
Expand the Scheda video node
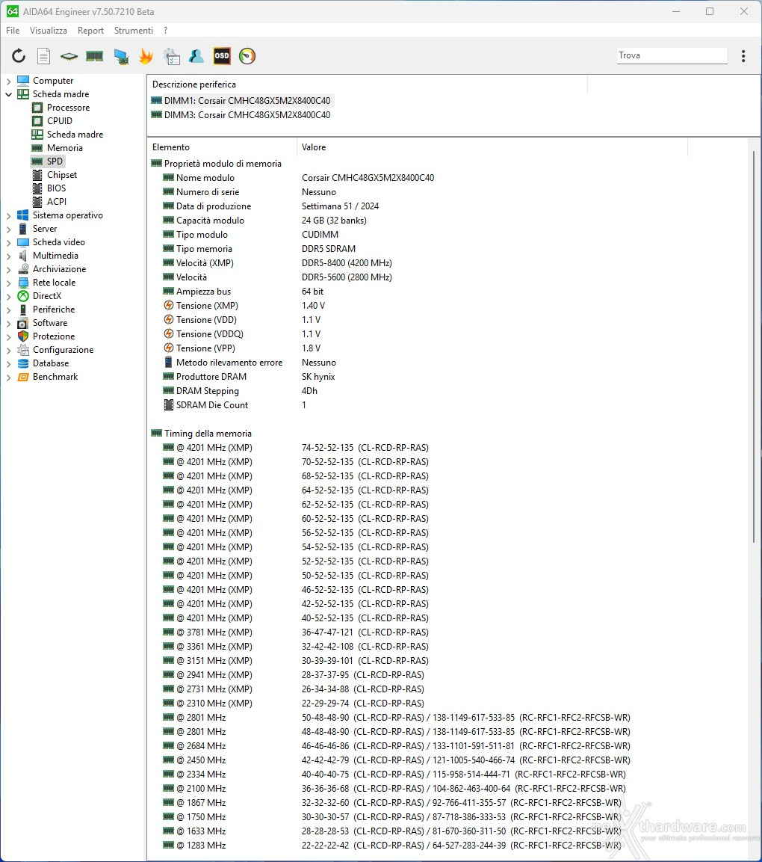[x=8, y=243]
